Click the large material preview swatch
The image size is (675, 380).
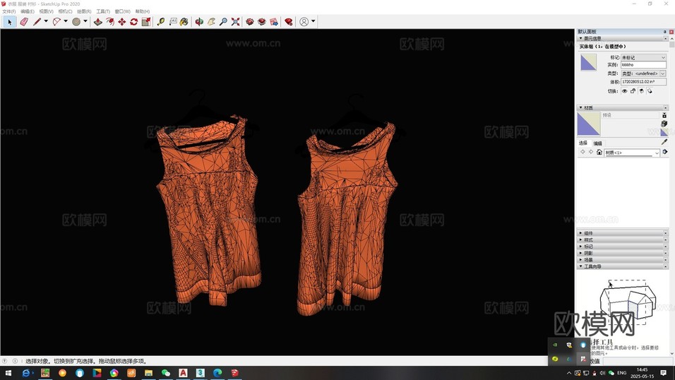coord(588,124)
